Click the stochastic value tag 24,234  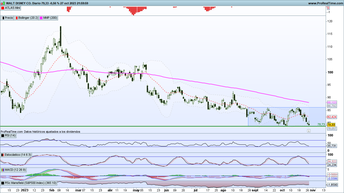332,165
